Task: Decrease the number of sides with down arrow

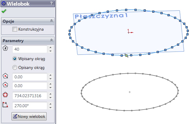Action: (50, 51)
